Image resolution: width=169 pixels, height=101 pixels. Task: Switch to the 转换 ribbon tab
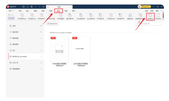coord(58,11)
